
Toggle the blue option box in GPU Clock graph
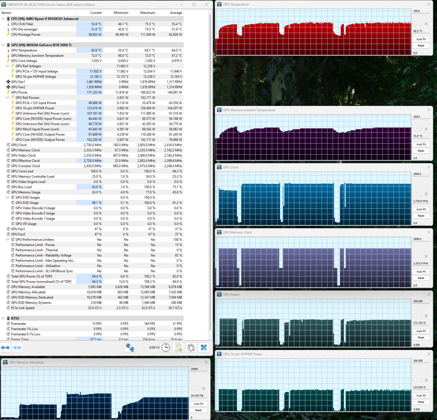[x=426, y=194]
